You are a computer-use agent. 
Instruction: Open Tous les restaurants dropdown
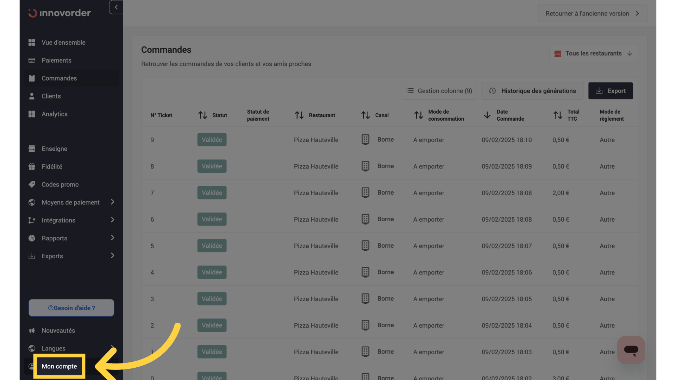(594, 53)
